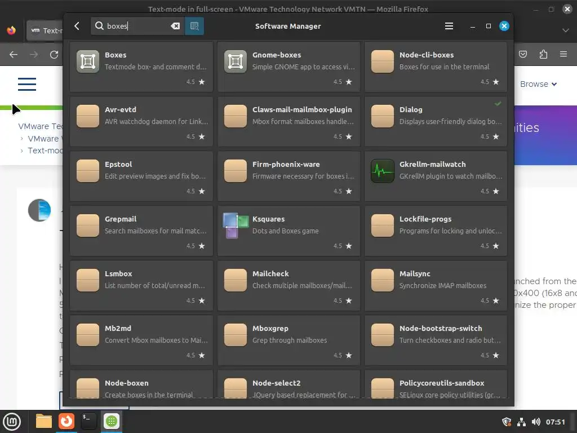Click 'Displays user-friendly dialog bo...' text
This screenshot has width=577, height=433.
pos(450,122)
